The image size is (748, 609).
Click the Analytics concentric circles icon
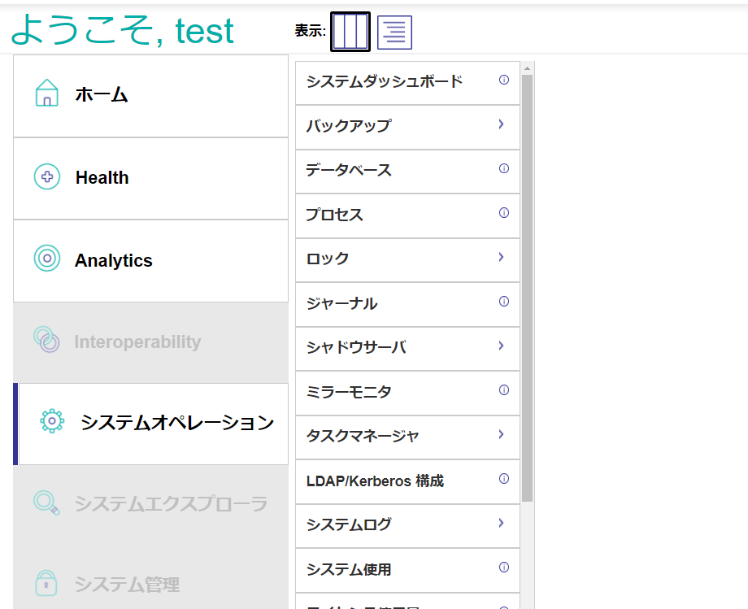coord(47,259)
